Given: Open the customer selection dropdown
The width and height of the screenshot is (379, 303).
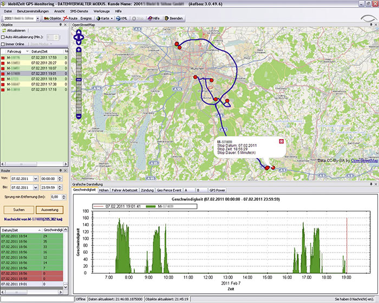Looking at the screenshot, I should [x=38, y=18].
